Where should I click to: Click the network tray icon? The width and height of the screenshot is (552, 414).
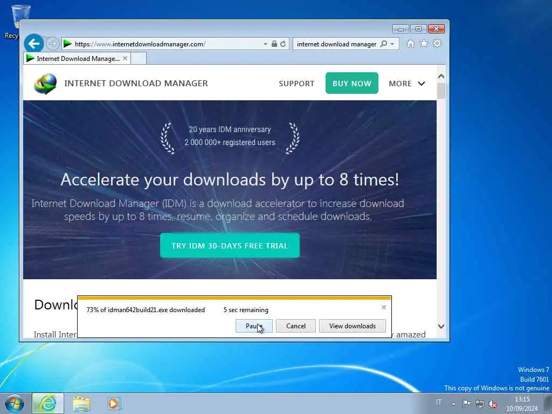479,403
